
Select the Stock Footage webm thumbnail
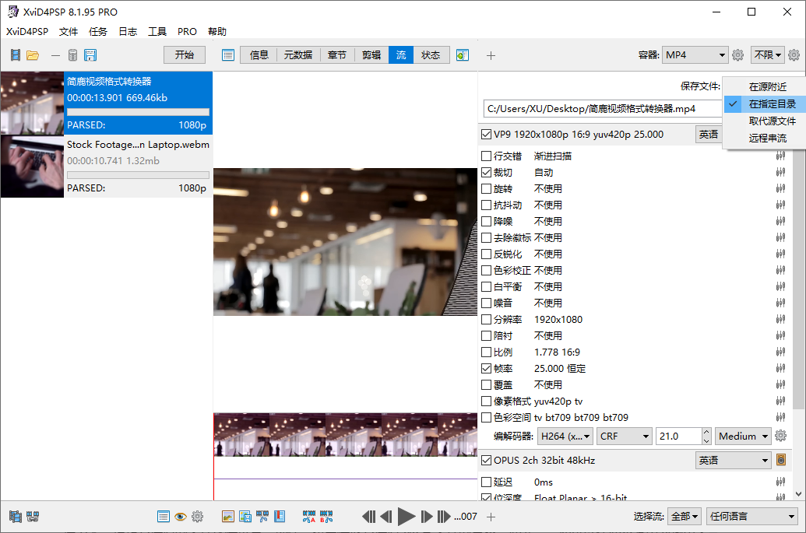click(x=32, y=167)
